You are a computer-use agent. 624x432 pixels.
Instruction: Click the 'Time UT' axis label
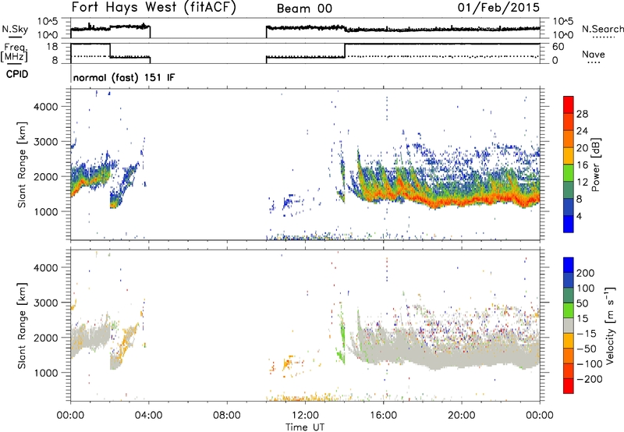[x=305, y=427]
